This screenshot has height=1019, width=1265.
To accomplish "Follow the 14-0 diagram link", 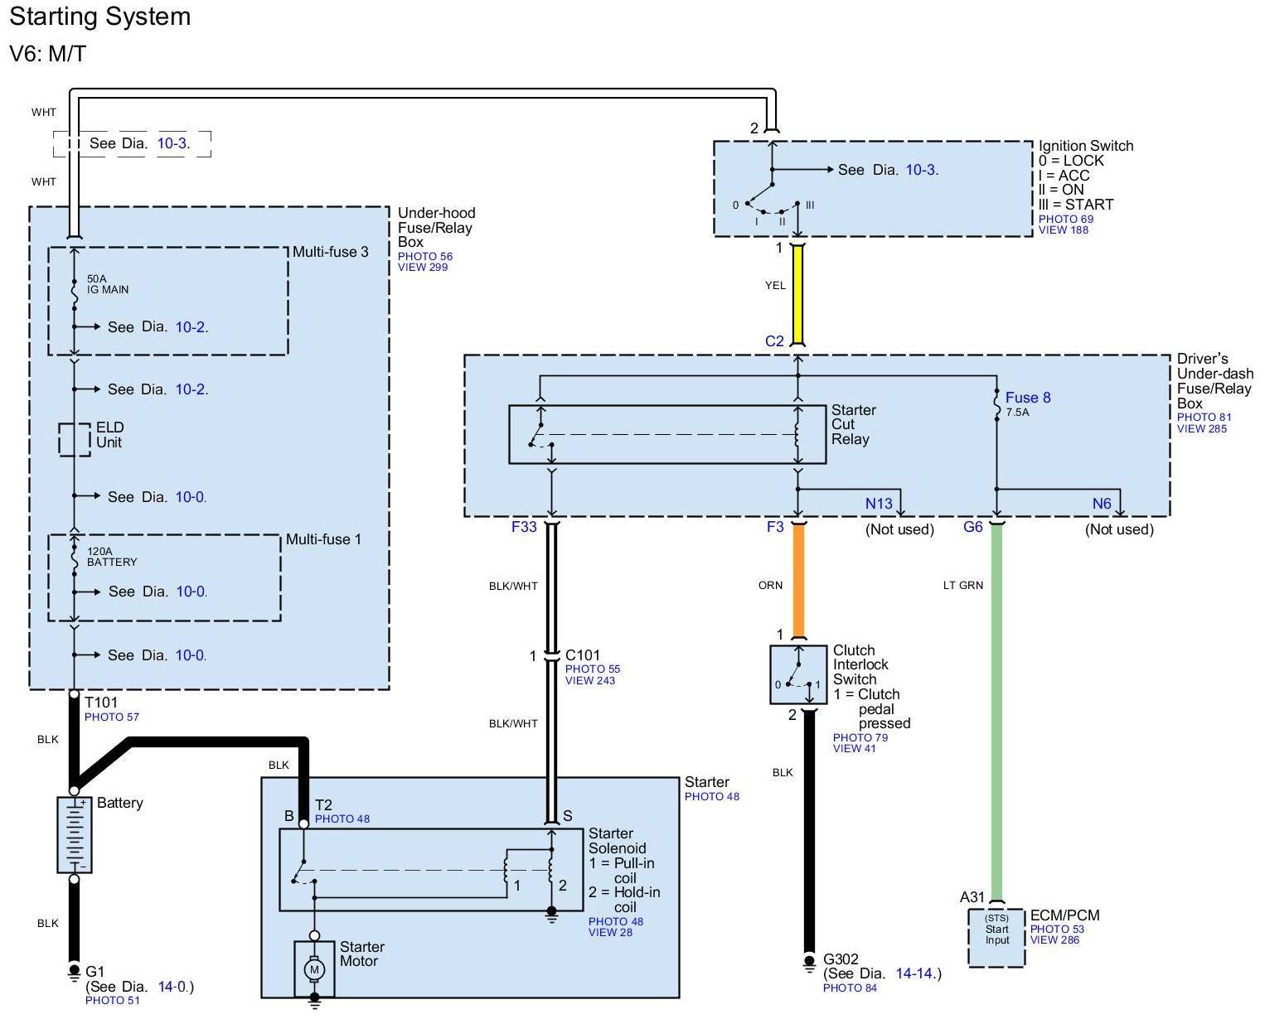I will (x=172, y=987).
